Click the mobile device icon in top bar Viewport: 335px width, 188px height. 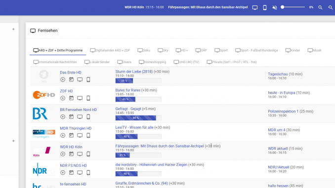(264, 7)
